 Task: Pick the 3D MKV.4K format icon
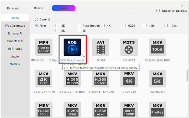point(129,79)
